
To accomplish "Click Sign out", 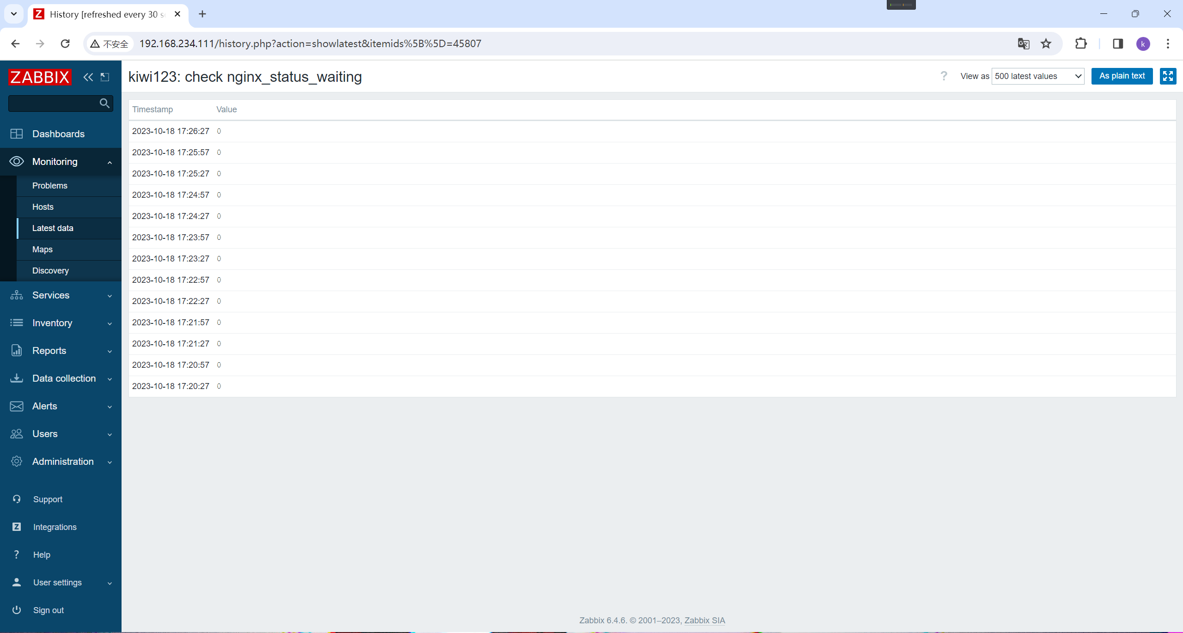I will (49, 610).
